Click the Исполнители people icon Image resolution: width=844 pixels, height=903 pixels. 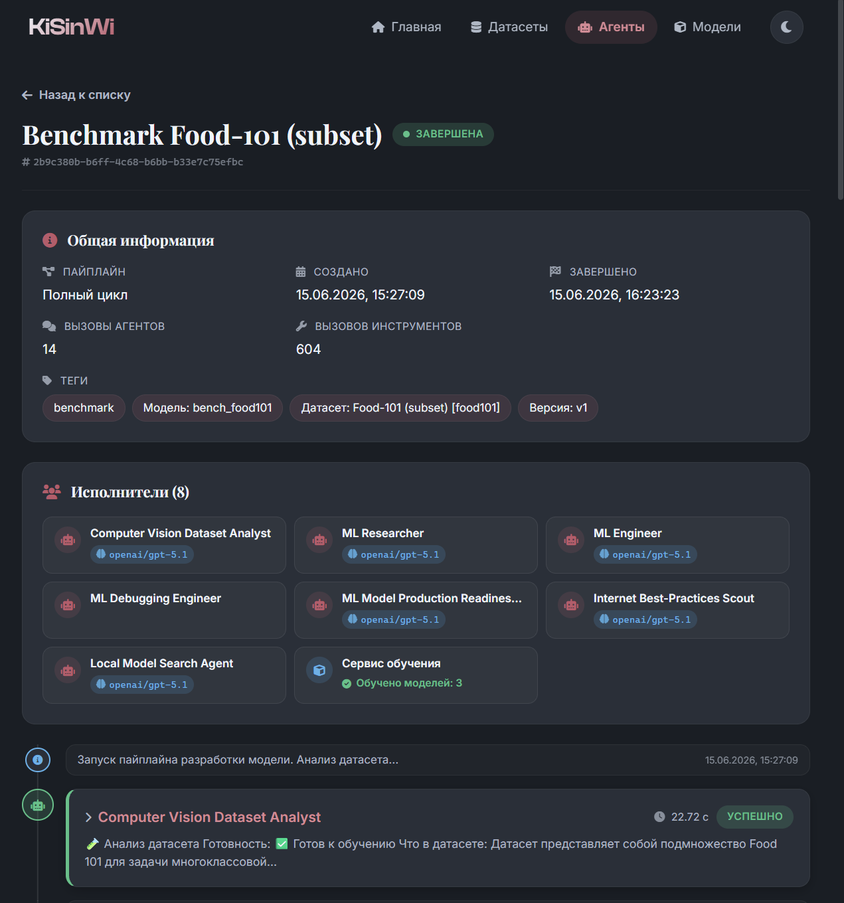[x=52, y=492]
